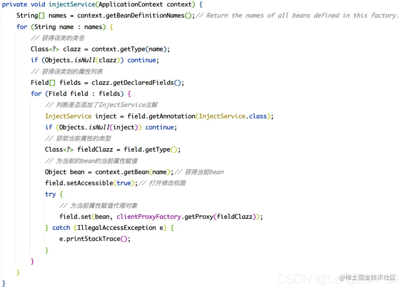The width and height of the screenshot is (404, 289).
Task: Click the 'clazz' variable declaration name
Action: pos(72,49)
